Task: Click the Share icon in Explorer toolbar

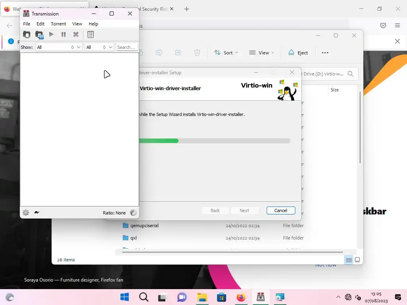Action: tap(178, 53)
